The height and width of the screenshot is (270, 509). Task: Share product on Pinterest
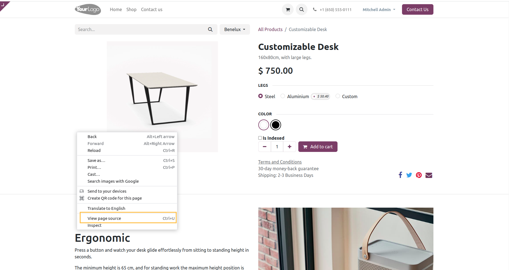point(419,175)
